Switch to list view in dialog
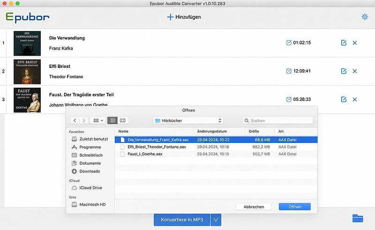This screenshot has height=230, width=375. click(112, 120)
